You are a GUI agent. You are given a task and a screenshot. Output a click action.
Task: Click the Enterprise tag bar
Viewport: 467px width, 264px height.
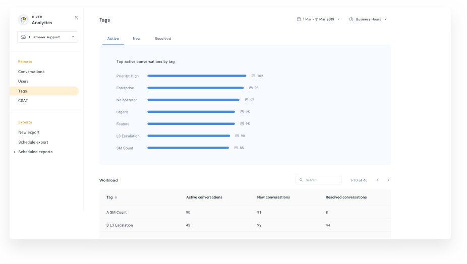point(196,88)
